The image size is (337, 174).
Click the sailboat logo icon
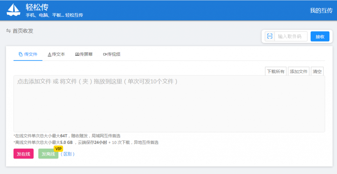tap(13, 10)
